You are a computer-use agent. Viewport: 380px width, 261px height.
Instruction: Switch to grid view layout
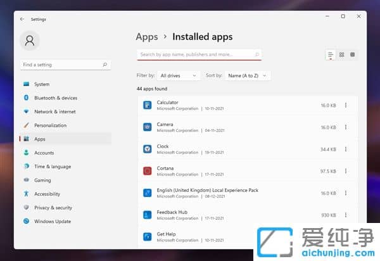click(x=342, y=54)
